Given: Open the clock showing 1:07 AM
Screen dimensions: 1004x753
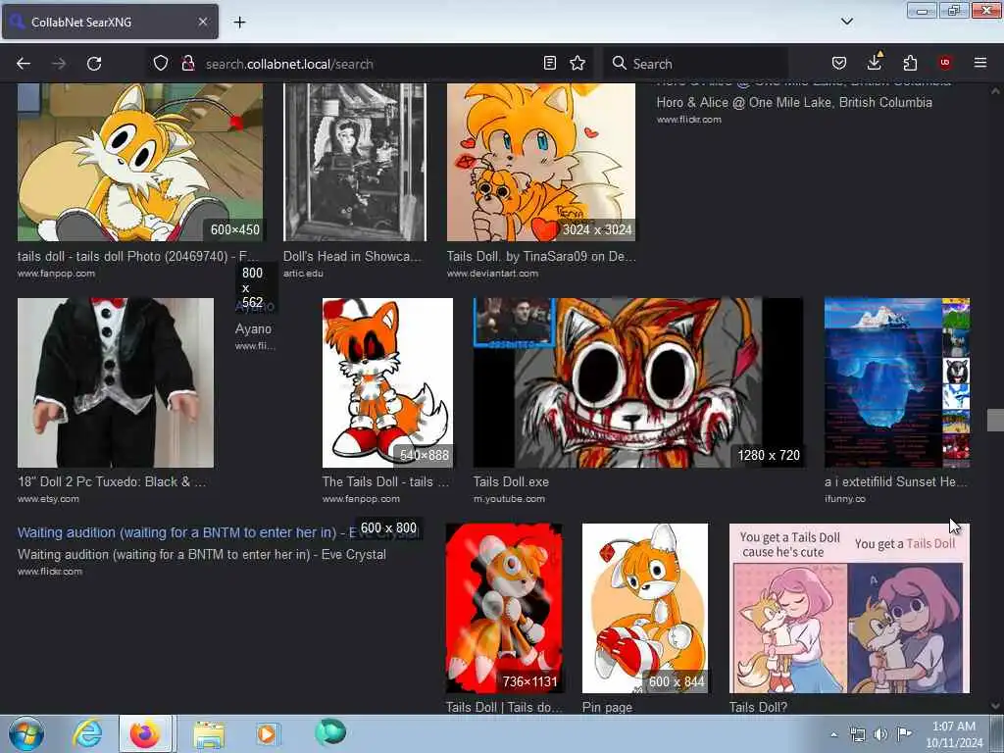Looking at the screenshot, I should (x=954, y=734).
